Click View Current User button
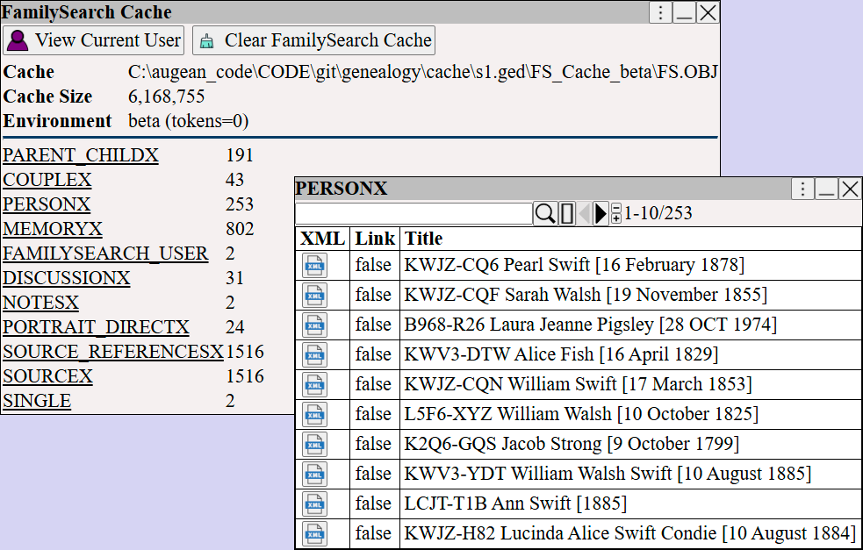 tap(94, 40)
